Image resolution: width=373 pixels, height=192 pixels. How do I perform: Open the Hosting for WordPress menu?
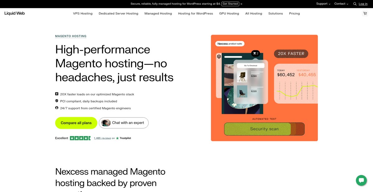pos(196,13)
